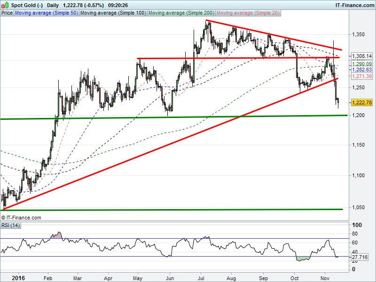
Task: Click the Mar label on time axis
Action: point(78,278)
